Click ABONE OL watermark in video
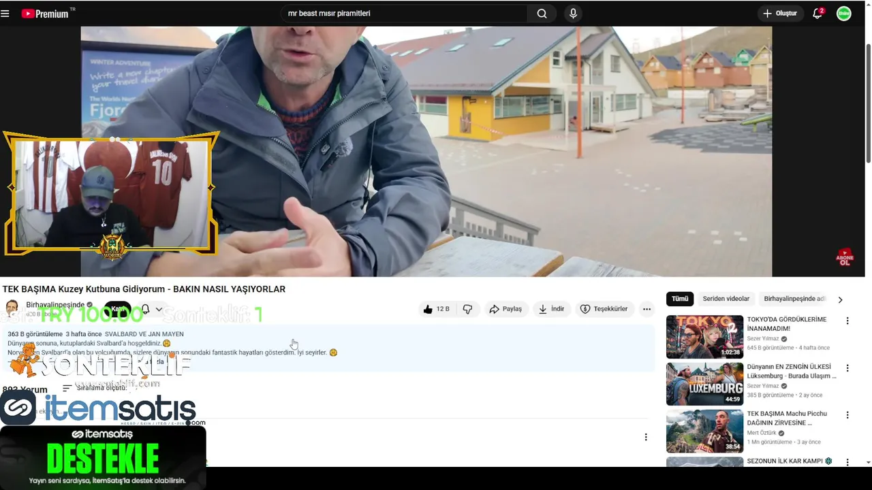This screenshot has height=490, width=872. click(x=845, y=257)
